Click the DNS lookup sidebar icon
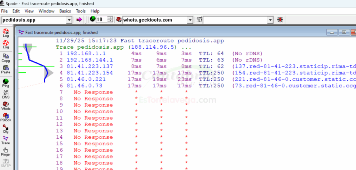 pos(6,94)
